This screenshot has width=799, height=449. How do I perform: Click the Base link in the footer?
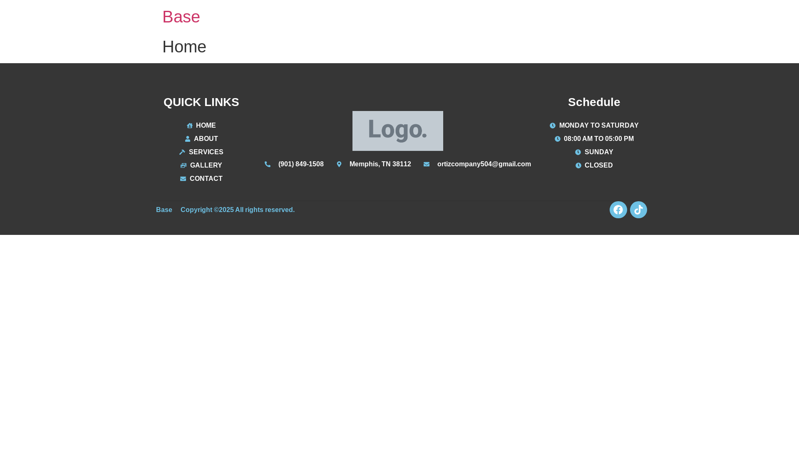click(x=164, y=210)
